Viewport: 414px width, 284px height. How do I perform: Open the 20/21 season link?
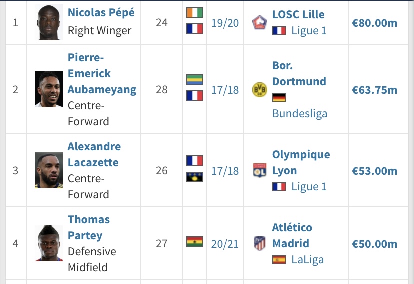[x=225, y=244]
